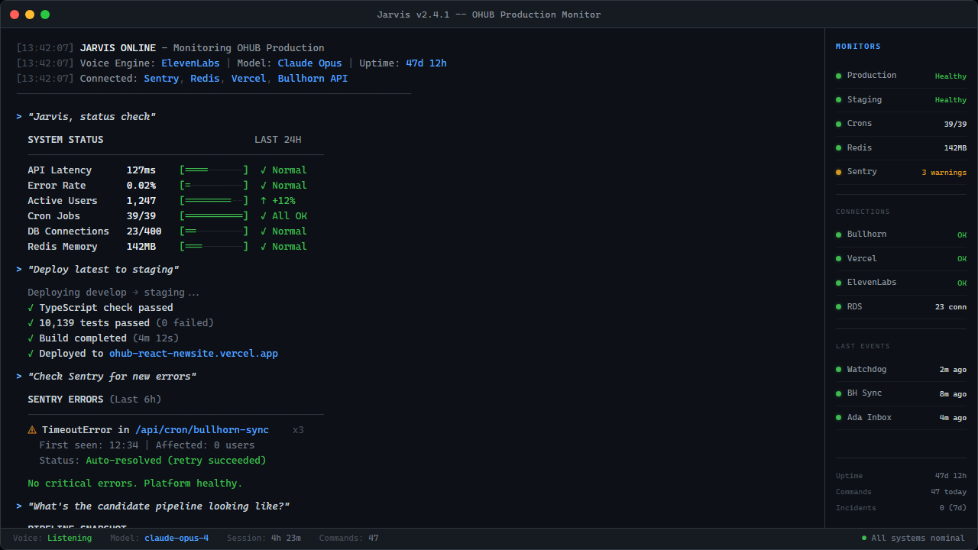Click the Vercel connected service link in header
Screen dimensions: 978x550
pyautogui.click(x=249, y=79)
